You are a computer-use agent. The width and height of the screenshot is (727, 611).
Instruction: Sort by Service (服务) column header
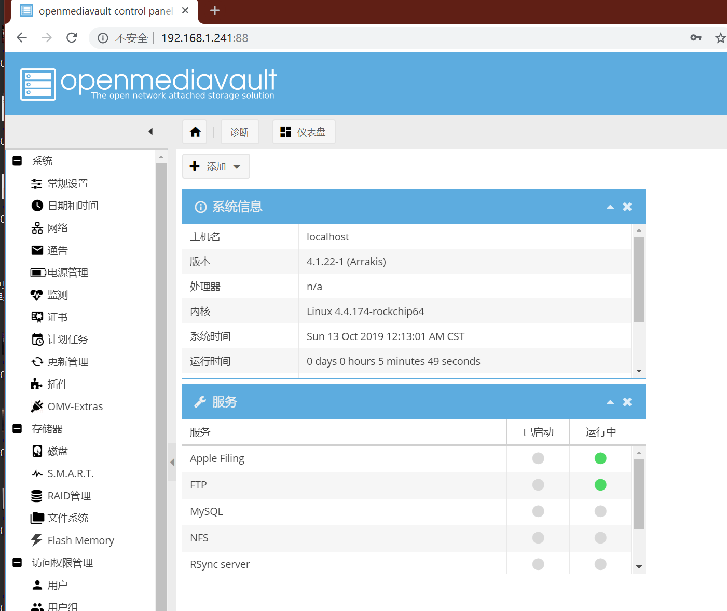tap(345, 432)
